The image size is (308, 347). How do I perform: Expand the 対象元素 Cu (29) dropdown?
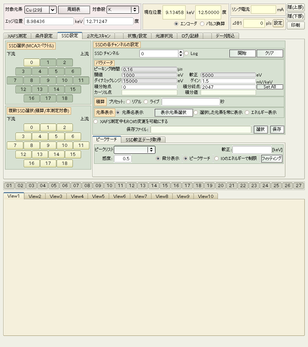coord(53,10)
